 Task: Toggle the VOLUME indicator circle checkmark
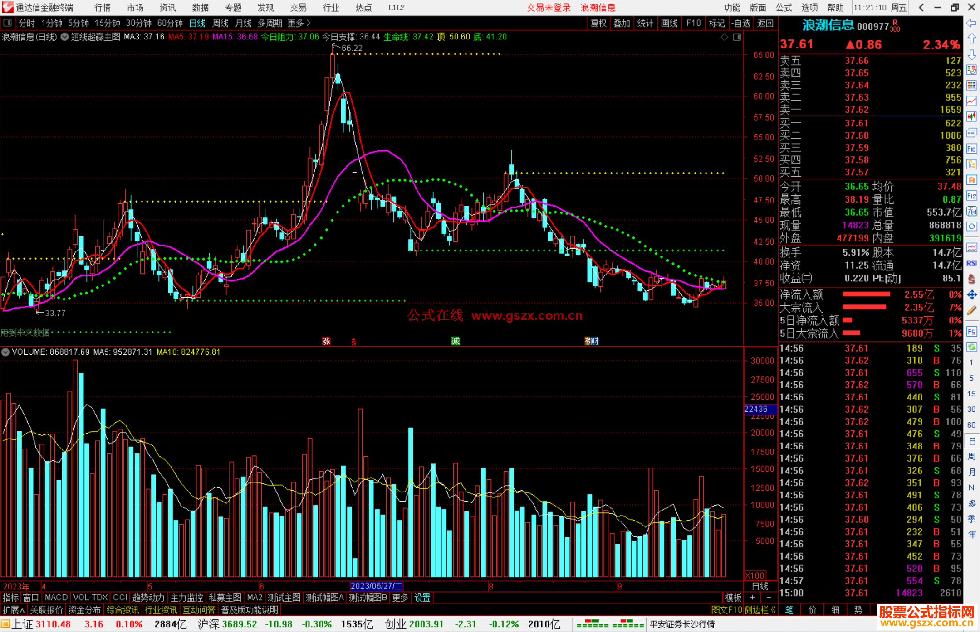pyautogui.click(x=5, y=352)
